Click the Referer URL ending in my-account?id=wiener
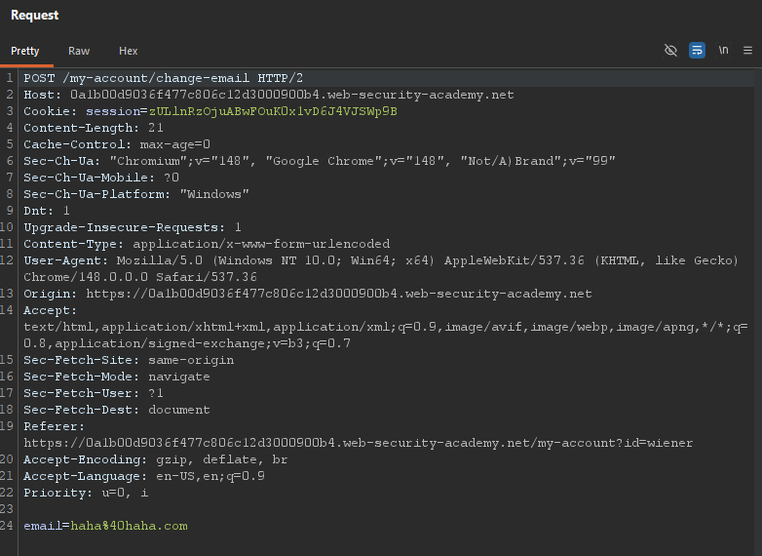This screenshot has height=556, width=762. pyautogui.click(x=359, y=443)
